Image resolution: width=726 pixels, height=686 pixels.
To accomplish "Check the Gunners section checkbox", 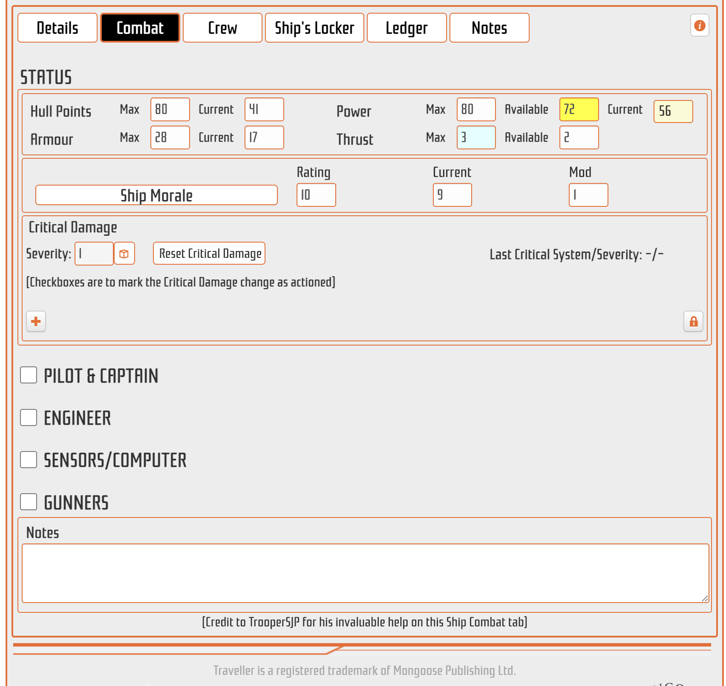I will 29,502.
